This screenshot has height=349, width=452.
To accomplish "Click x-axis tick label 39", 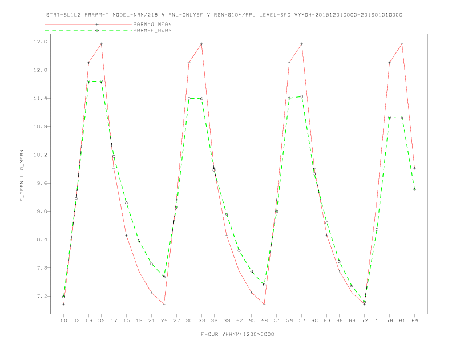I will click(227, 320).
